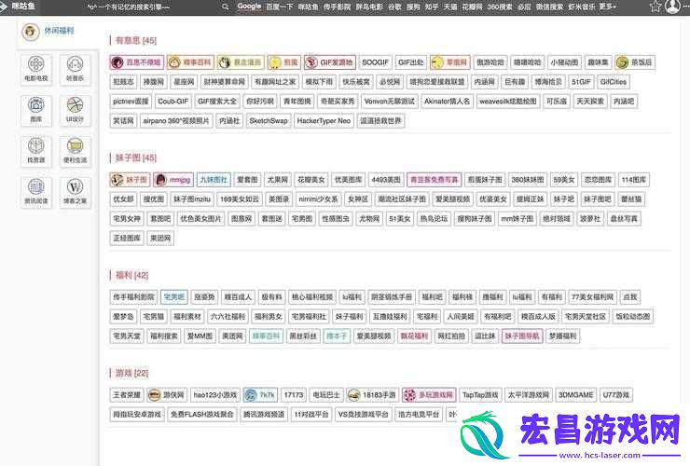690x466 pixels.
Task: Select 虾米音乐 in the top bar
Action: click(x=582, y=7)
